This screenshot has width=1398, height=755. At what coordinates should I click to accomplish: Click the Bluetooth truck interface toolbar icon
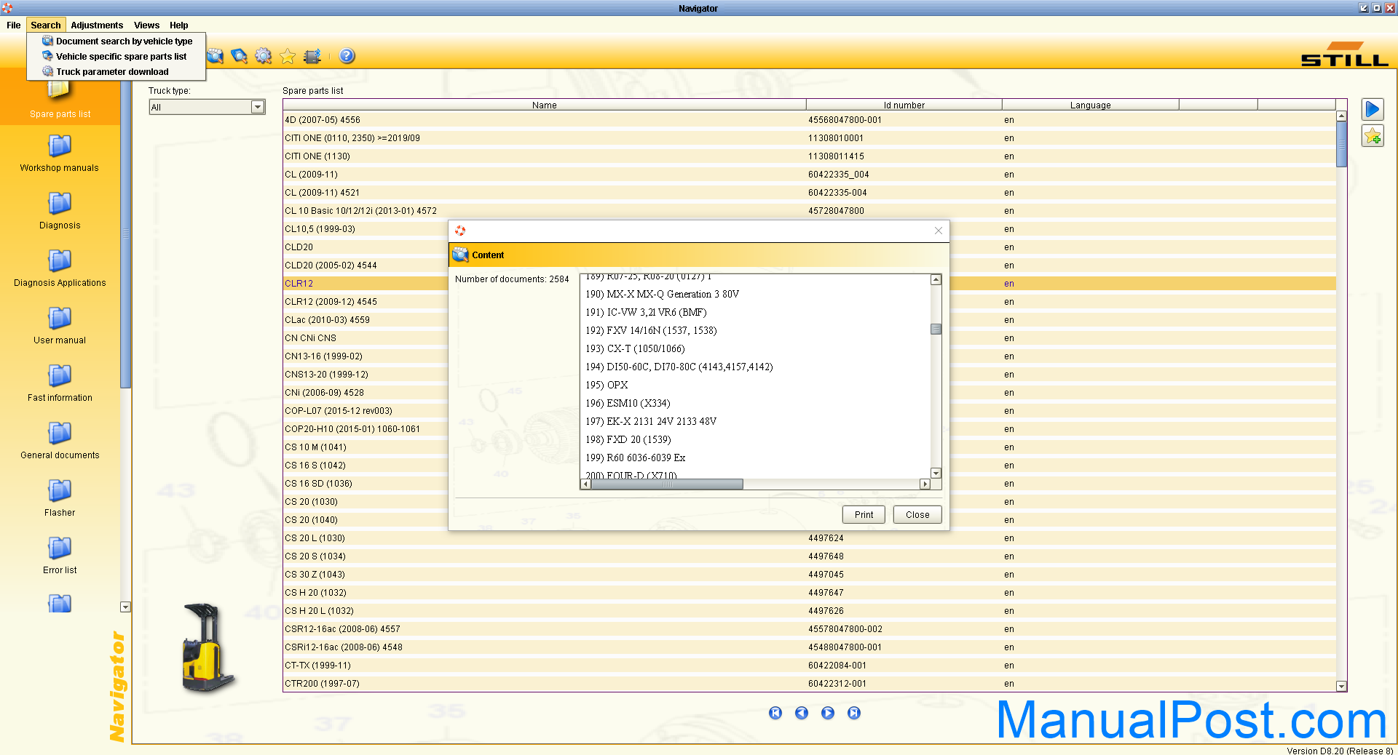312,56
